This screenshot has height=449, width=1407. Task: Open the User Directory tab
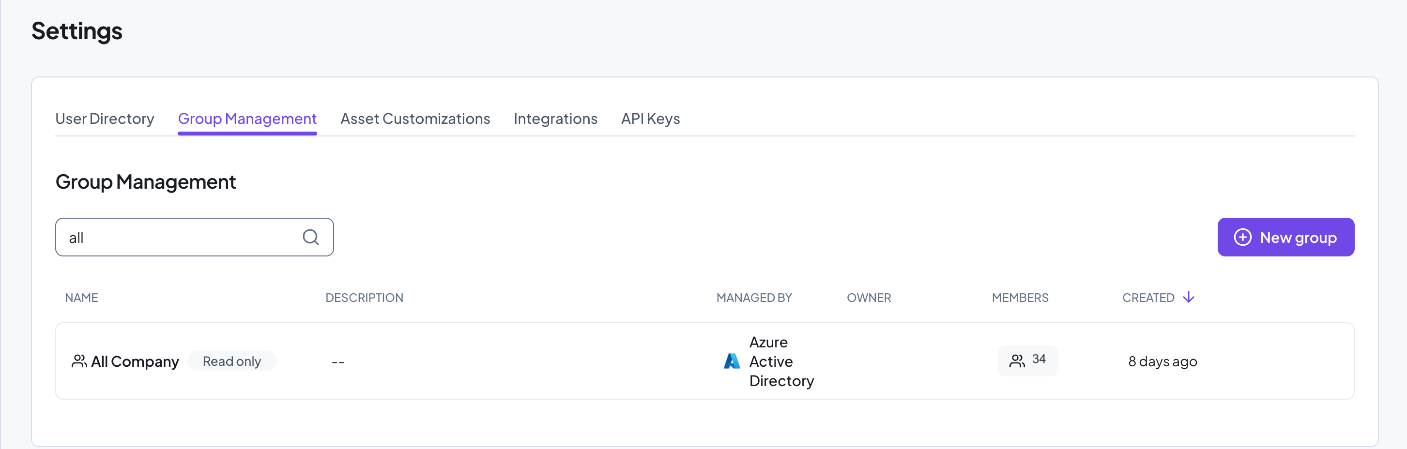tap(105, 119)
